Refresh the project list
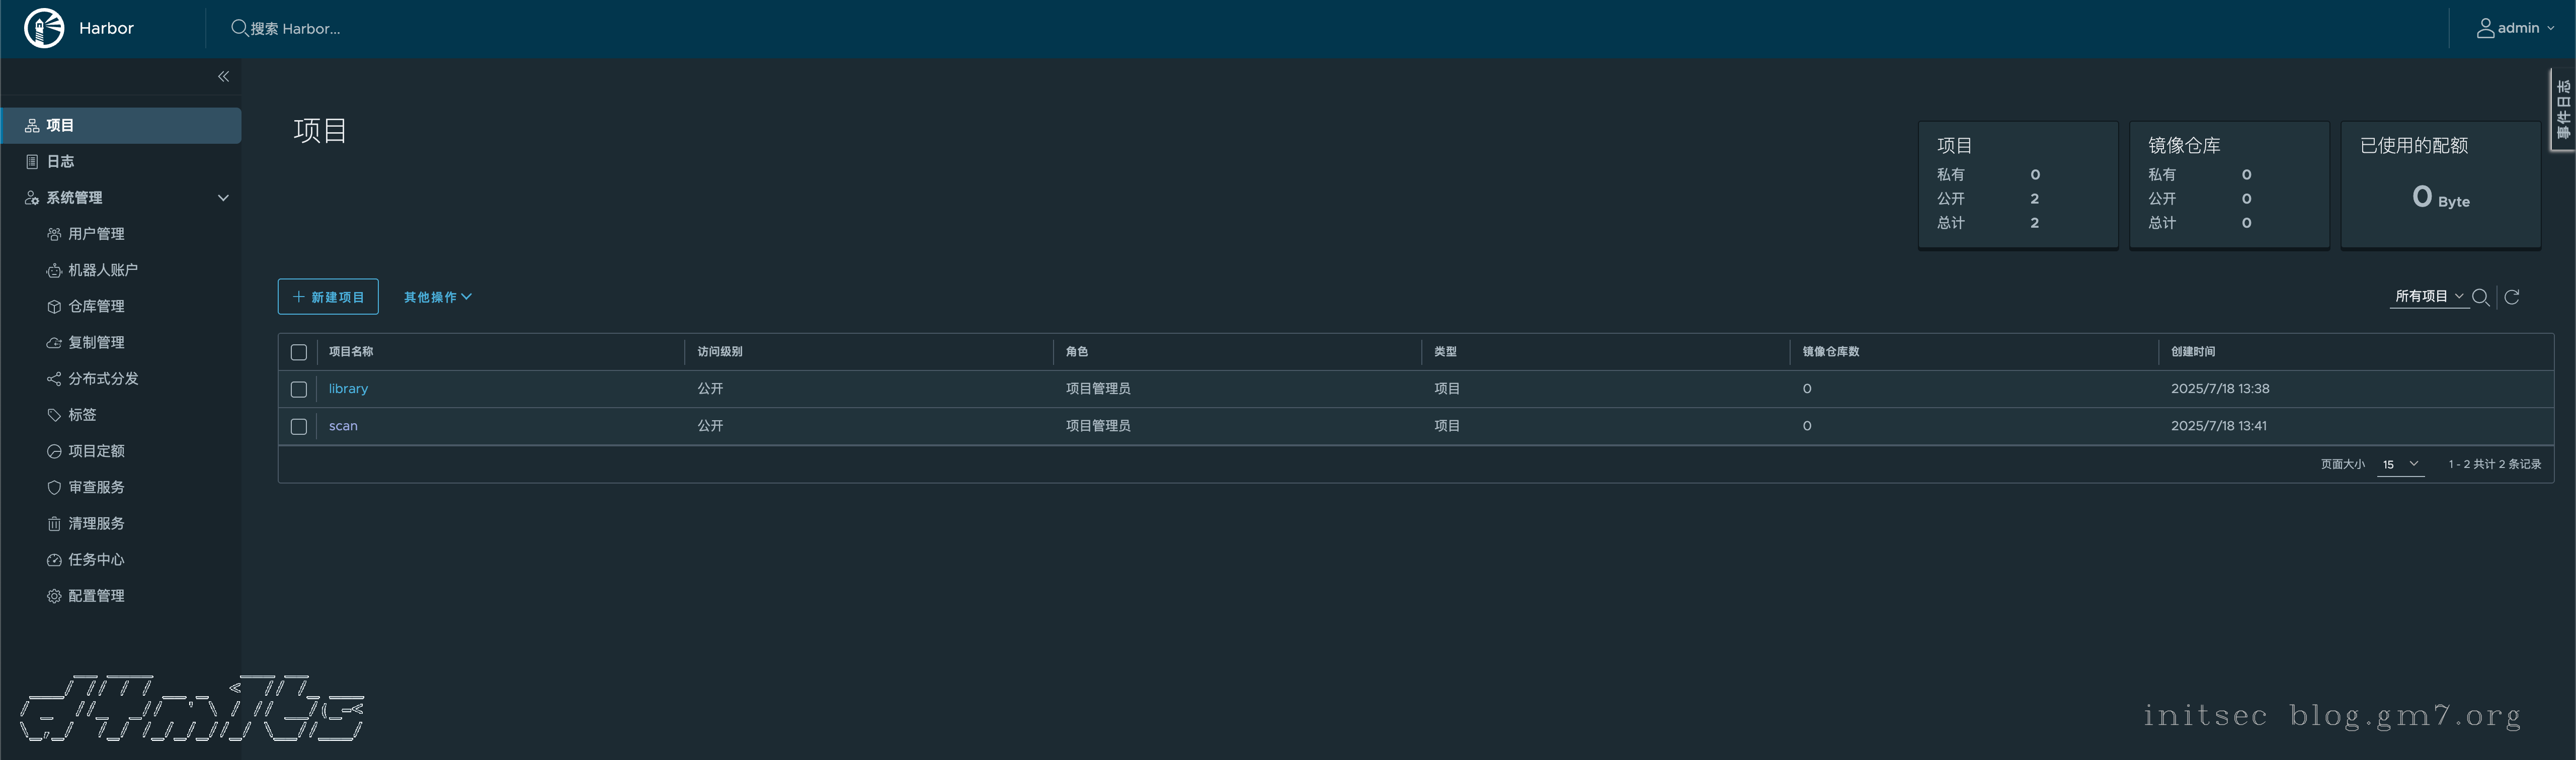The image size is (2576, 760). point(2512,297)
